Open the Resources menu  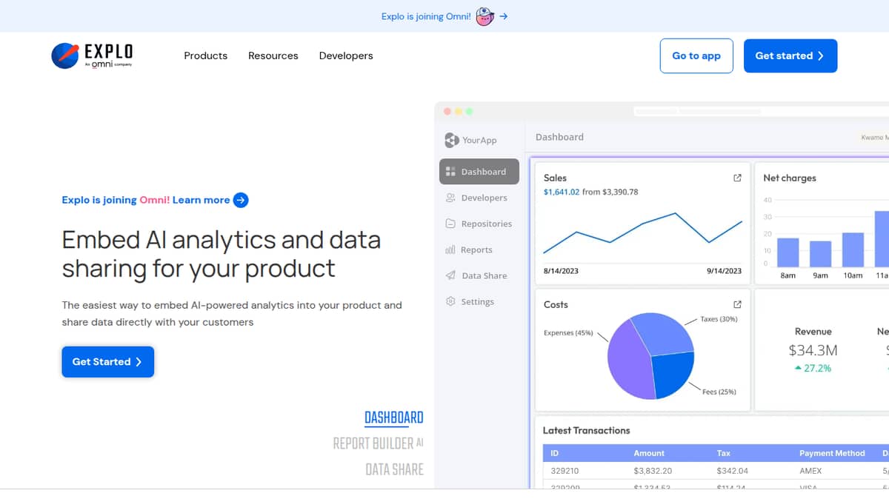(273, 56)
